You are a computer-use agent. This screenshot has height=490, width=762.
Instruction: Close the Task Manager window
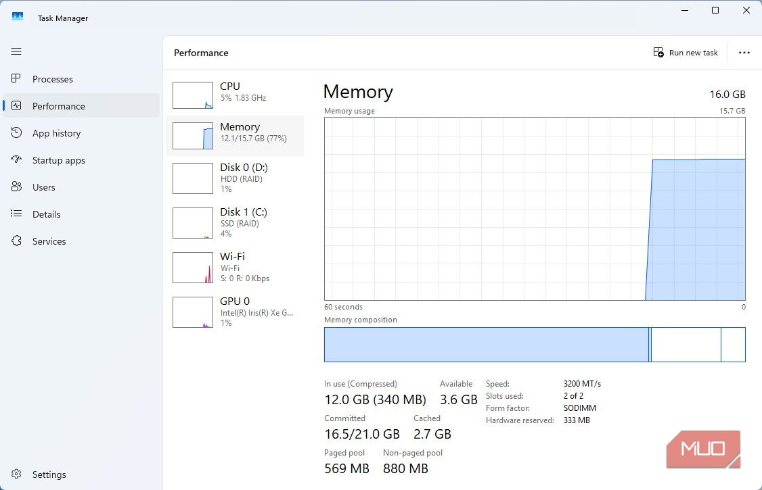click(x=746, y=10)
